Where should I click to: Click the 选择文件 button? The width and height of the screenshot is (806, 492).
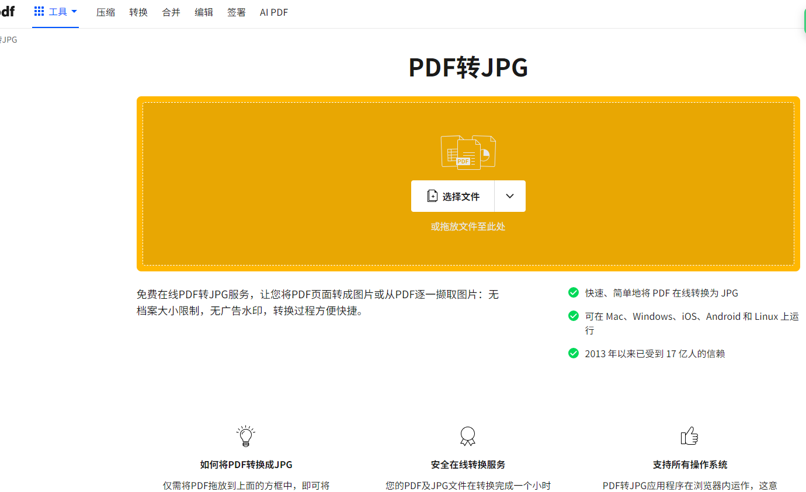[x=453, y=196]
